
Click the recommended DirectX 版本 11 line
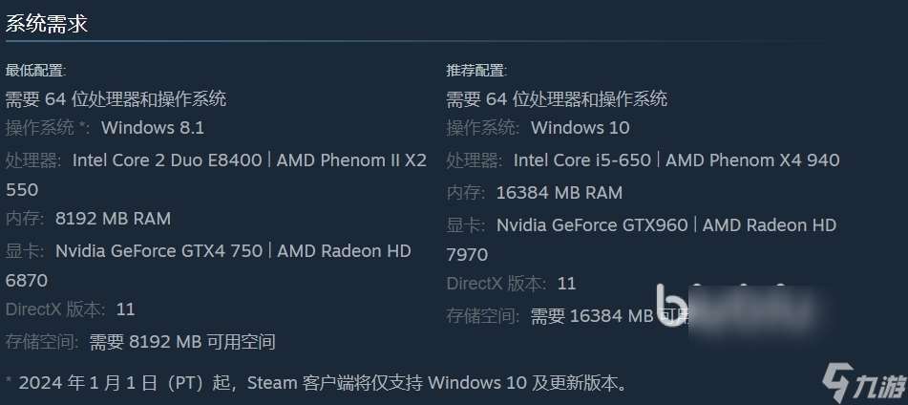[x=511, y=284]
